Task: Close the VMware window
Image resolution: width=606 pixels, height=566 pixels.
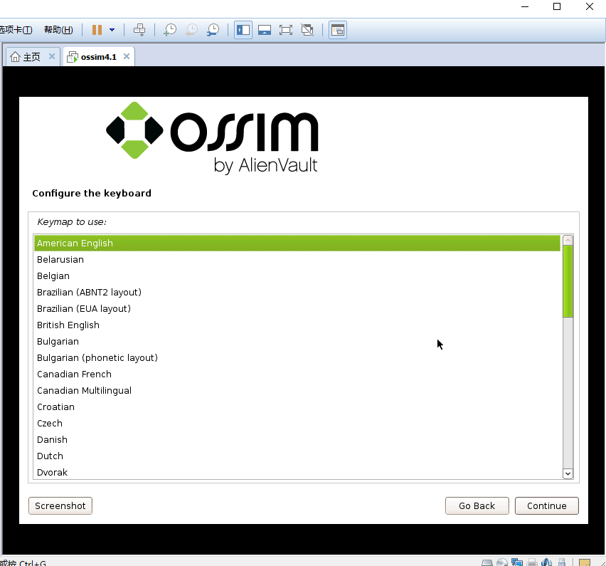Action: [x=590, y=6]
